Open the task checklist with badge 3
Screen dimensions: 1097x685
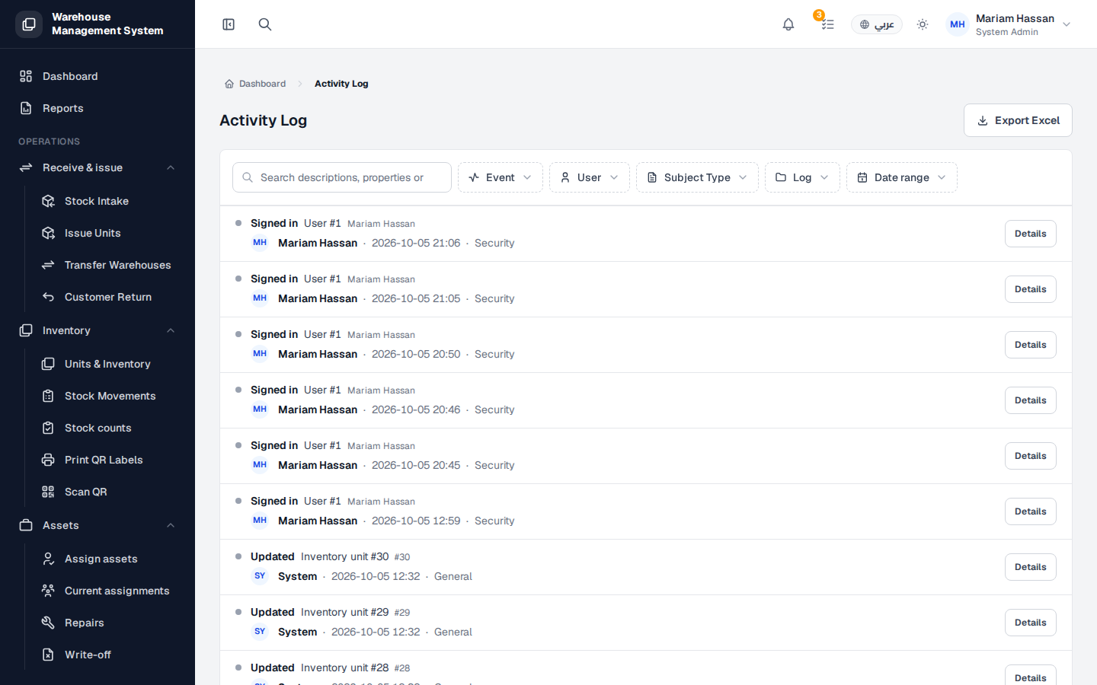tap(827, 24)
